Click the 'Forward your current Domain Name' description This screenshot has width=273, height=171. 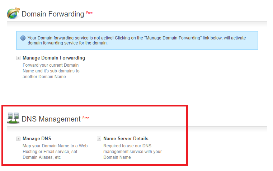pyautogui.click(x=51, y=71)
